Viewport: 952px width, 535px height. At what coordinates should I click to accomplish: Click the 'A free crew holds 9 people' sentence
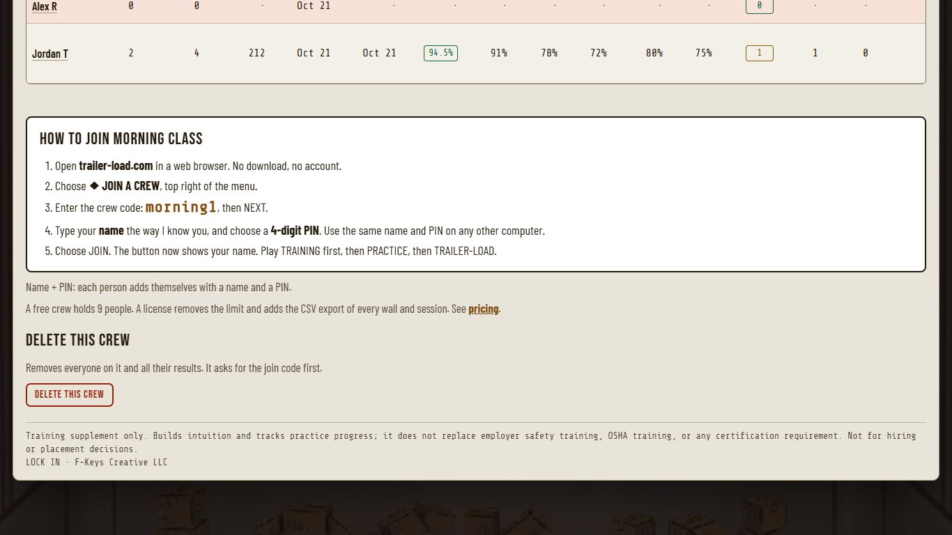pyautogui.click(x=263, y=309)
